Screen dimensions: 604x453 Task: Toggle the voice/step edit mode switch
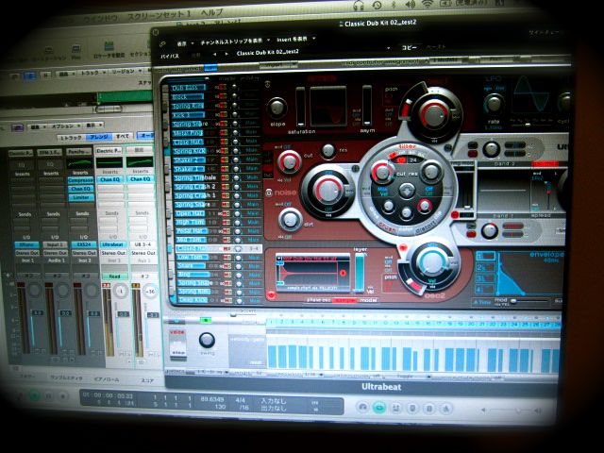[177, 343]
